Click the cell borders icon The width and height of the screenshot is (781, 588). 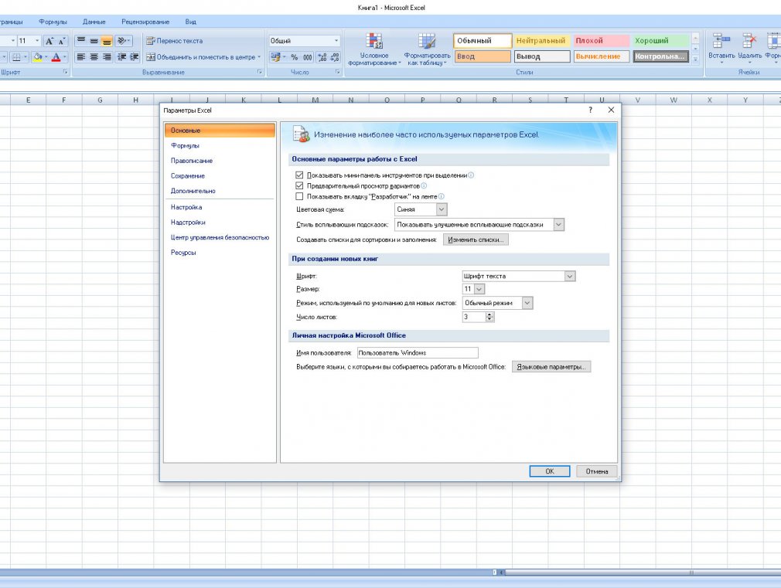click(x=16, y=57)
